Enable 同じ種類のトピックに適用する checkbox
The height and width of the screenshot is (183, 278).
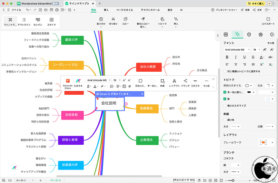point(225,71)
